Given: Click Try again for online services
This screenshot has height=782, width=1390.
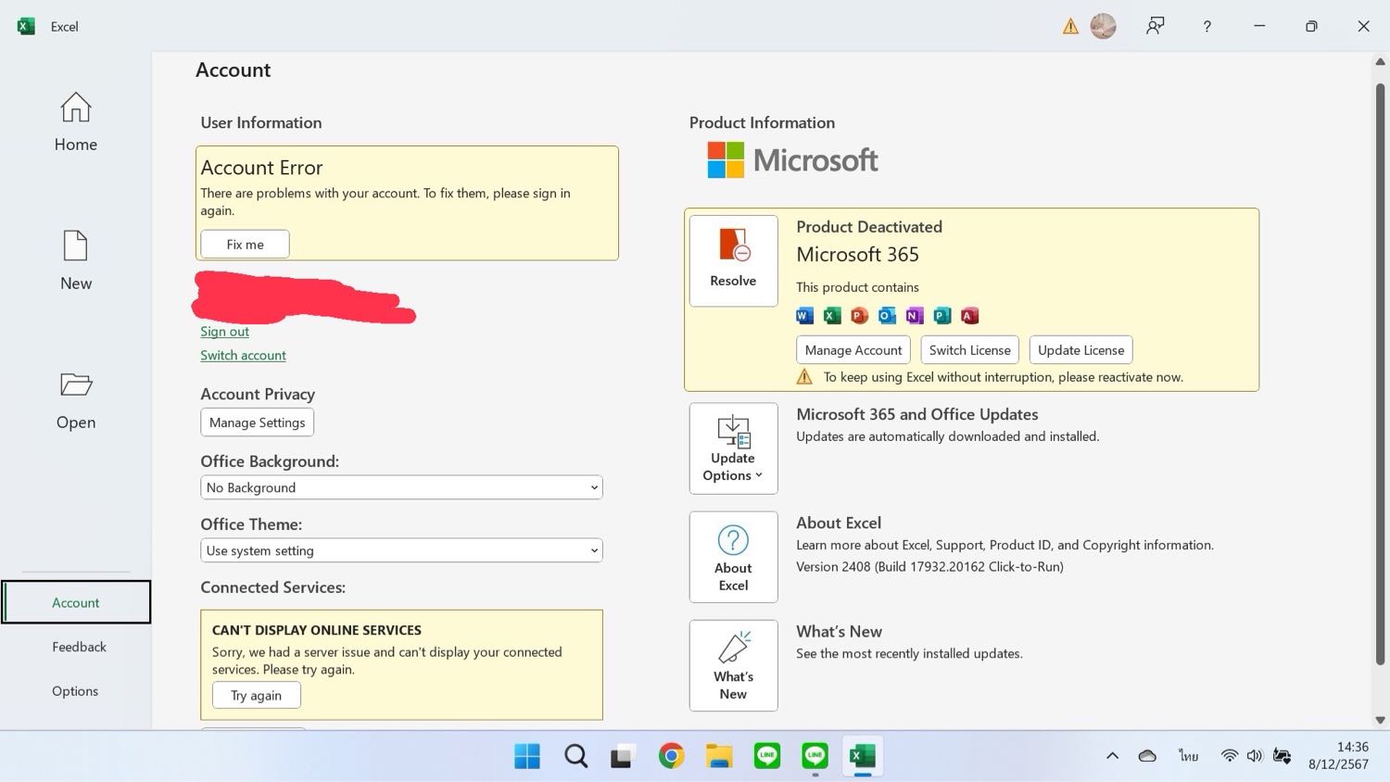Looking at the screenshot, I should pos(256,696).
